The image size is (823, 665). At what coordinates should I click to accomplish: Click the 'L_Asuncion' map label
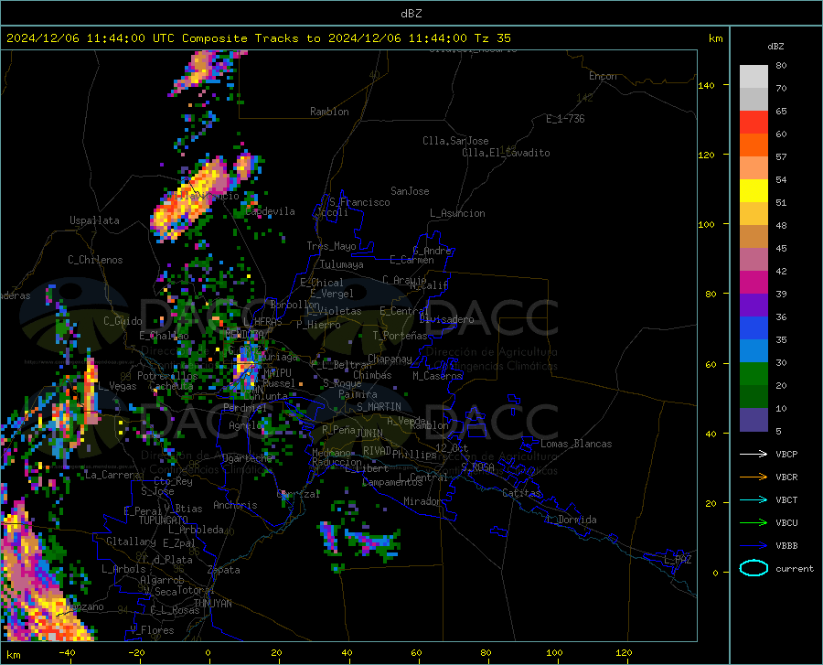click(x=457, y=213)
